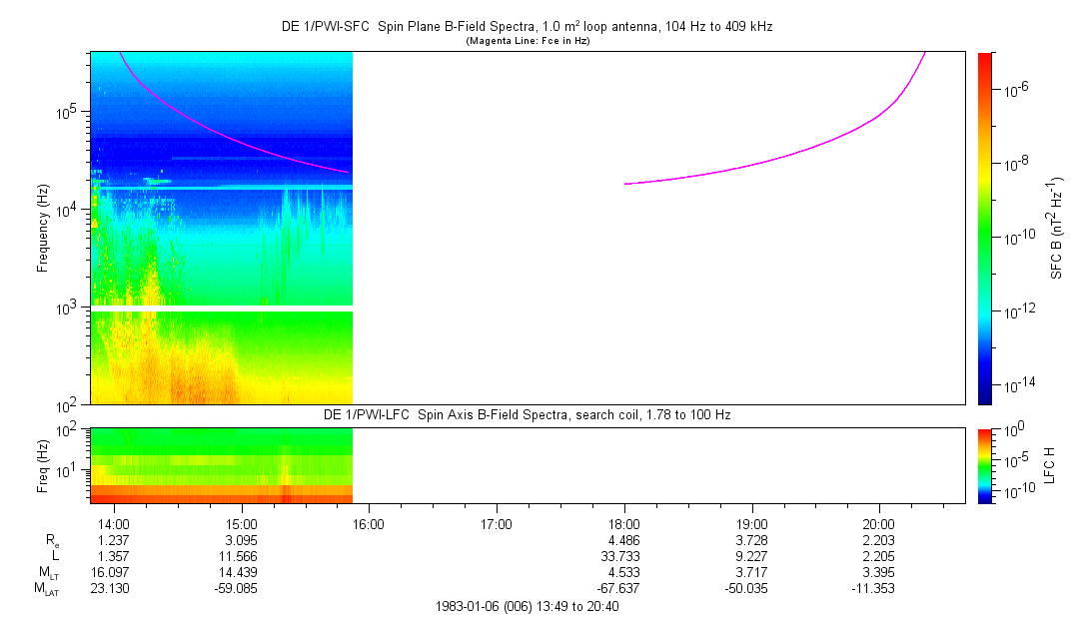Click the SFC B spectral density colorbar
This screenshot has width=1082, height=619.
pos(984,228)
